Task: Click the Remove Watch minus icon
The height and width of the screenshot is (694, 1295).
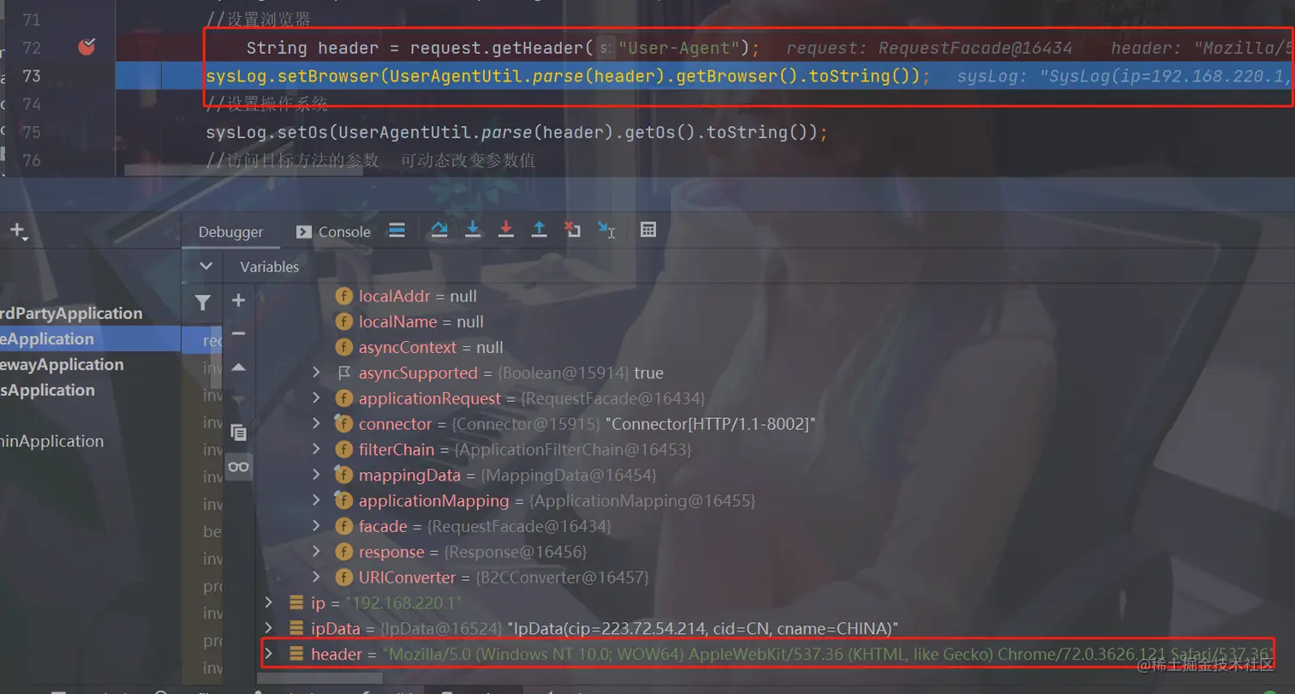Action: point(239,333)
